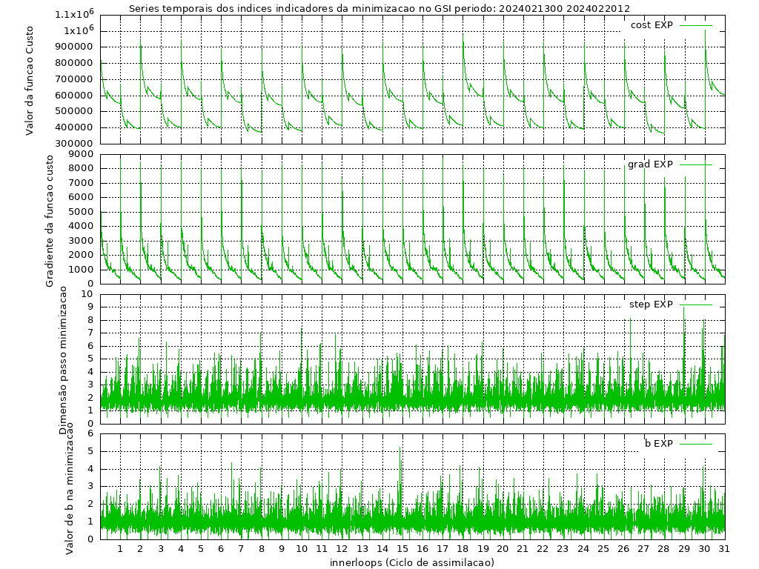759x569 pixels.
Task: Click the chart title with period 2024021300
Action: click(x=379, y=9)
